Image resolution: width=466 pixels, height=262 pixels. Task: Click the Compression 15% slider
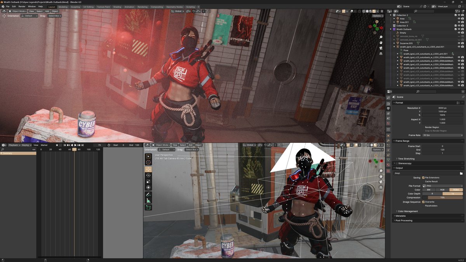pos(442,198)
